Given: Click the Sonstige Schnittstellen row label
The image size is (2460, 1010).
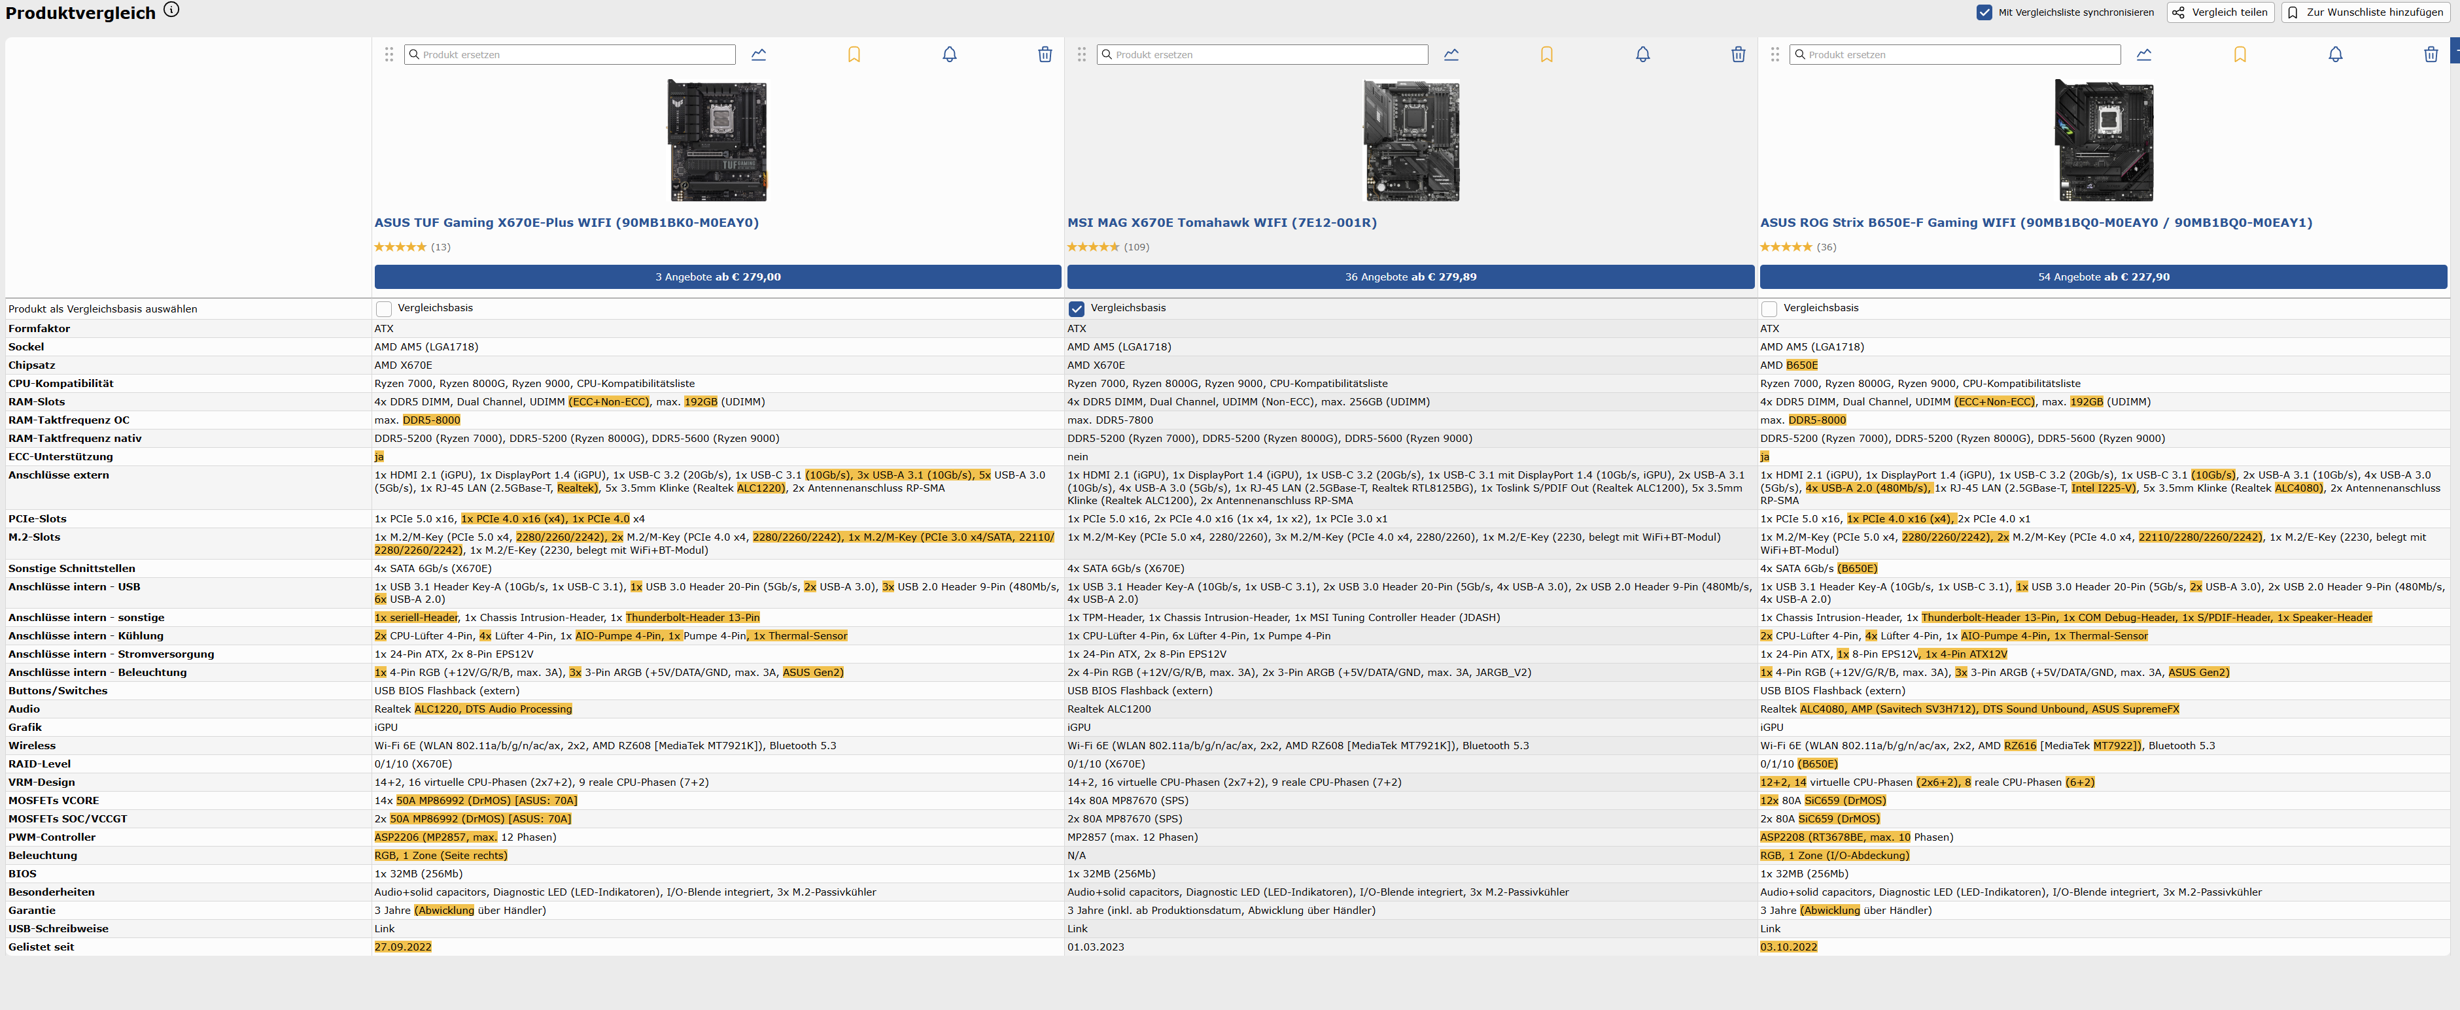Looking at the screenshot, I should (x=72, y=569).
